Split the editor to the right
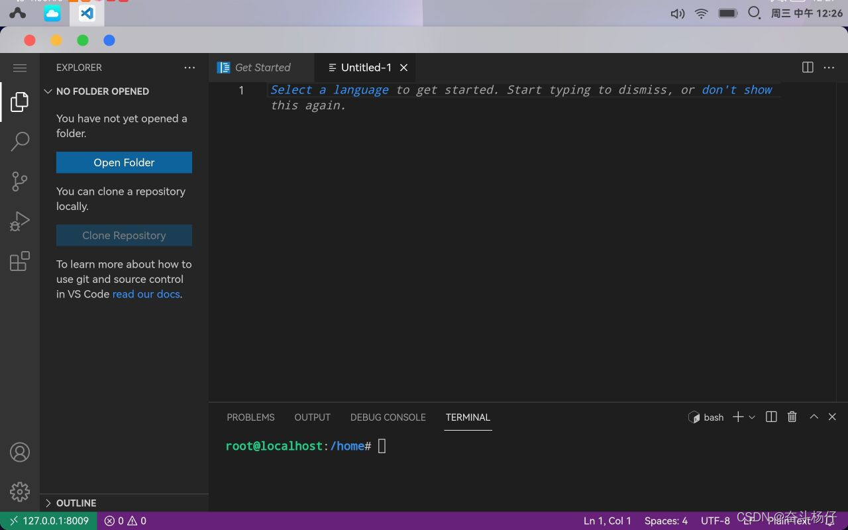This screenshot has width=848, height=530. pos(808,68)
